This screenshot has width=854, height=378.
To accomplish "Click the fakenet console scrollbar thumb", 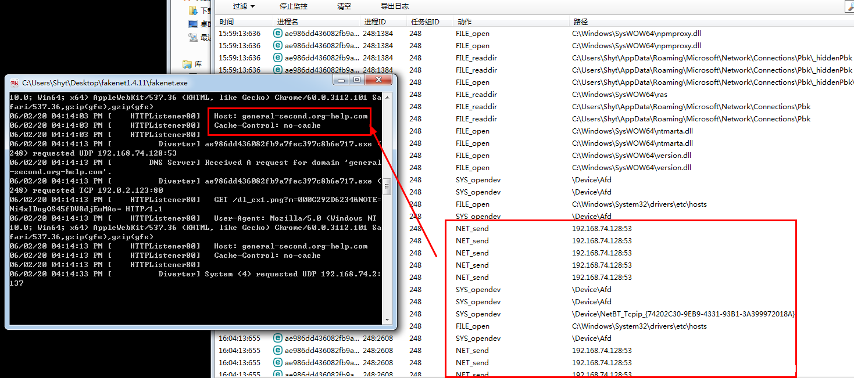I will (387, 187).
